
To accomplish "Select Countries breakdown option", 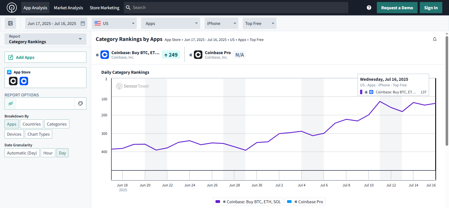I will [x=31, y=124].
